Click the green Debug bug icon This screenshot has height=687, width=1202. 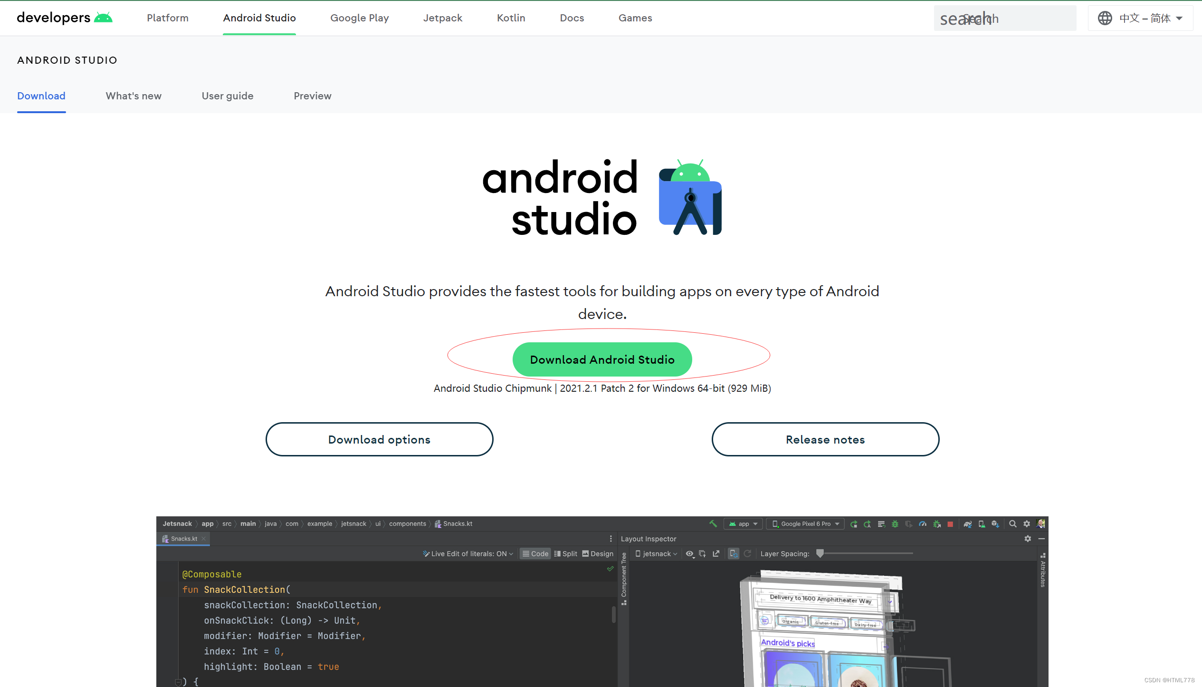point(895,524)
